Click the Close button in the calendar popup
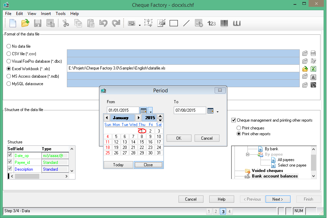Viewport: 327px width, 218px height. pyautogui.click(x=148, y=165)
